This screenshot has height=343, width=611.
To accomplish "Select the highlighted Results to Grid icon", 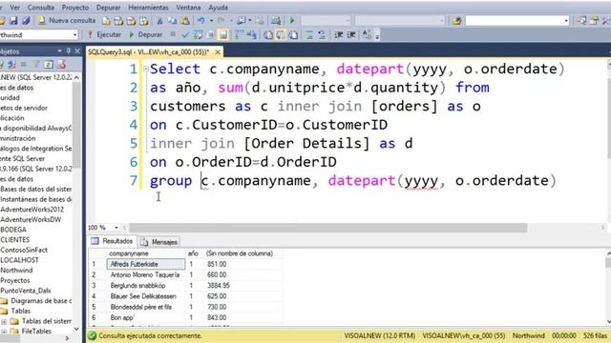I will pyautogui.click(x=281, y=35).
